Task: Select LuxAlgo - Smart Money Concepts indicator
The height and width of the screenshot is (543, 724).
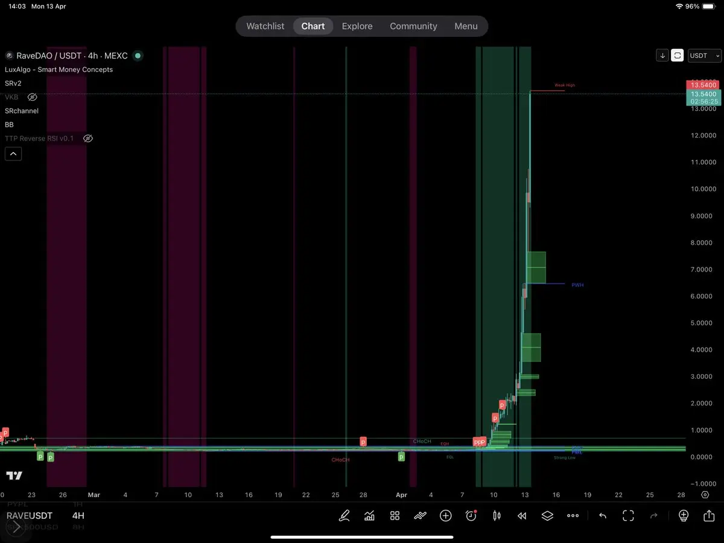Action: click(59, 69)
